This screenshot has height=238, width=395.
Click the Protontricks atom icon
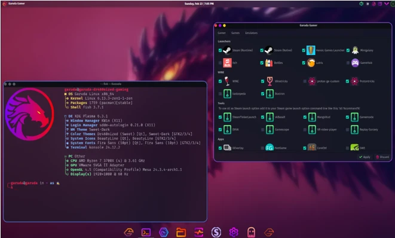click(354, 81)
